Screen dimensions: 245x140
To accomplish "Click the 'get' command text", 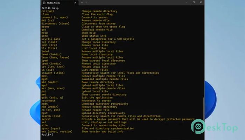I will [x=44, y=30].
